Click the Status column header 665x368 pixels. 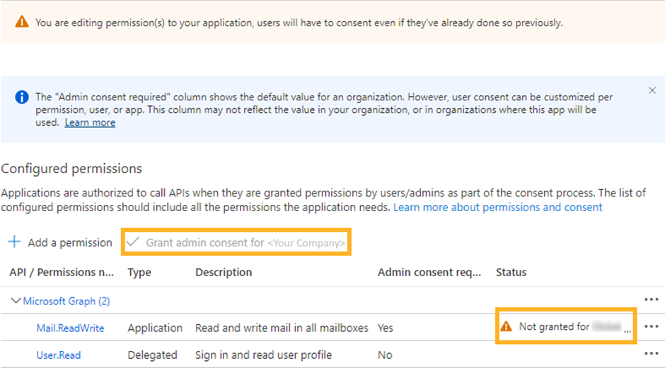click(x=511, y=272)
